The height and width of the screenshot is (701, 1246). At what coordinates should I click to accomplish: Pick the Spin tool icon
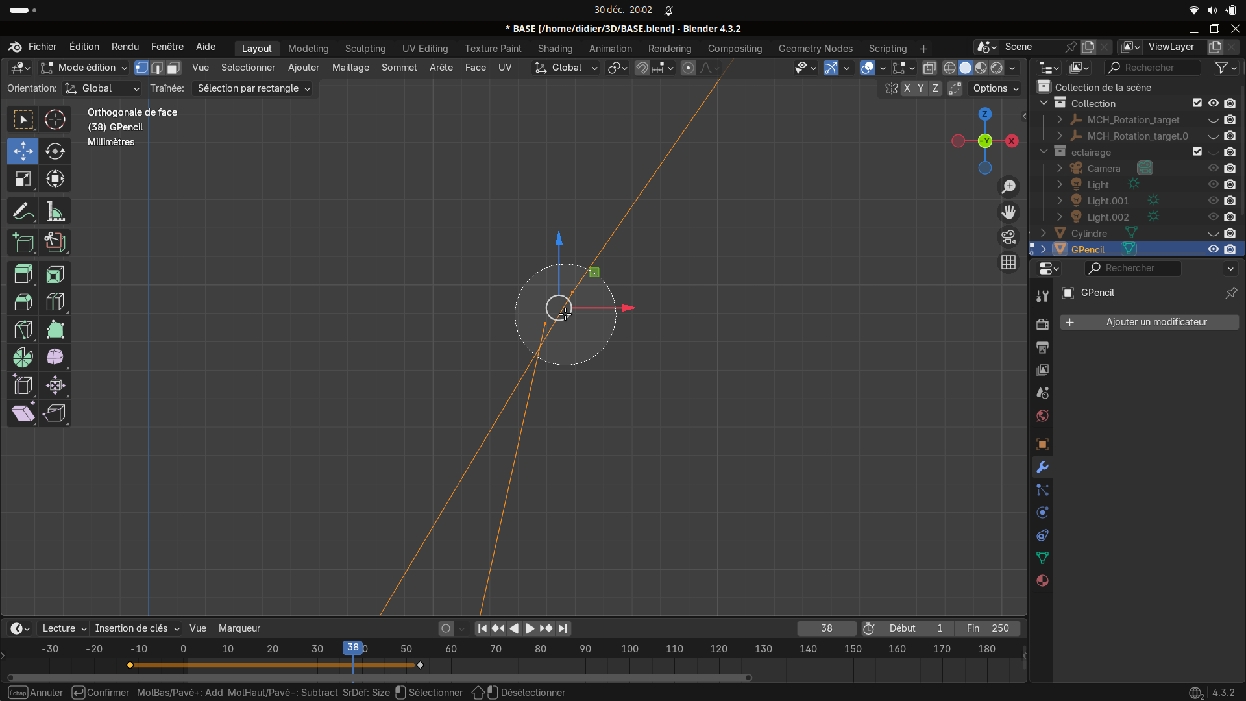point(23,358)
